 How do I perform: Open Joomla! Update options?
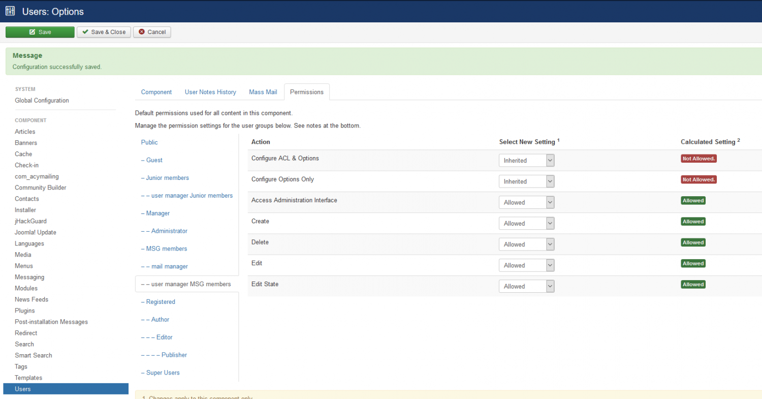point(36,232)
